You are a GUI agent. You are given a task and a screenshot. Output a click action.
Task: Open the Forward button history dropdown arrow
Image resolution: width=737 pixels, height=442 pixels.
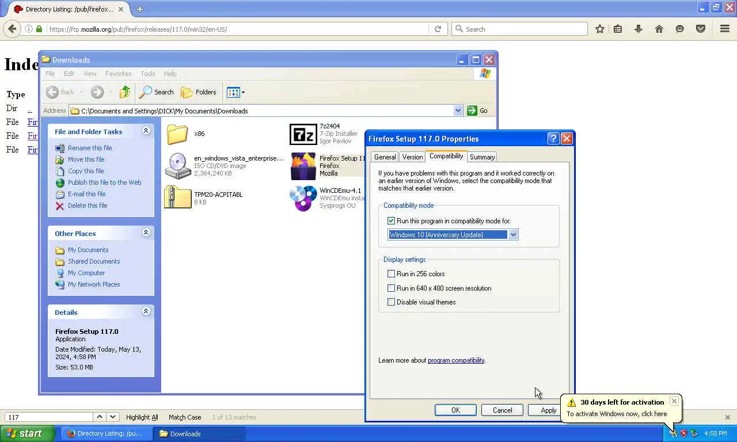point(111,92)
